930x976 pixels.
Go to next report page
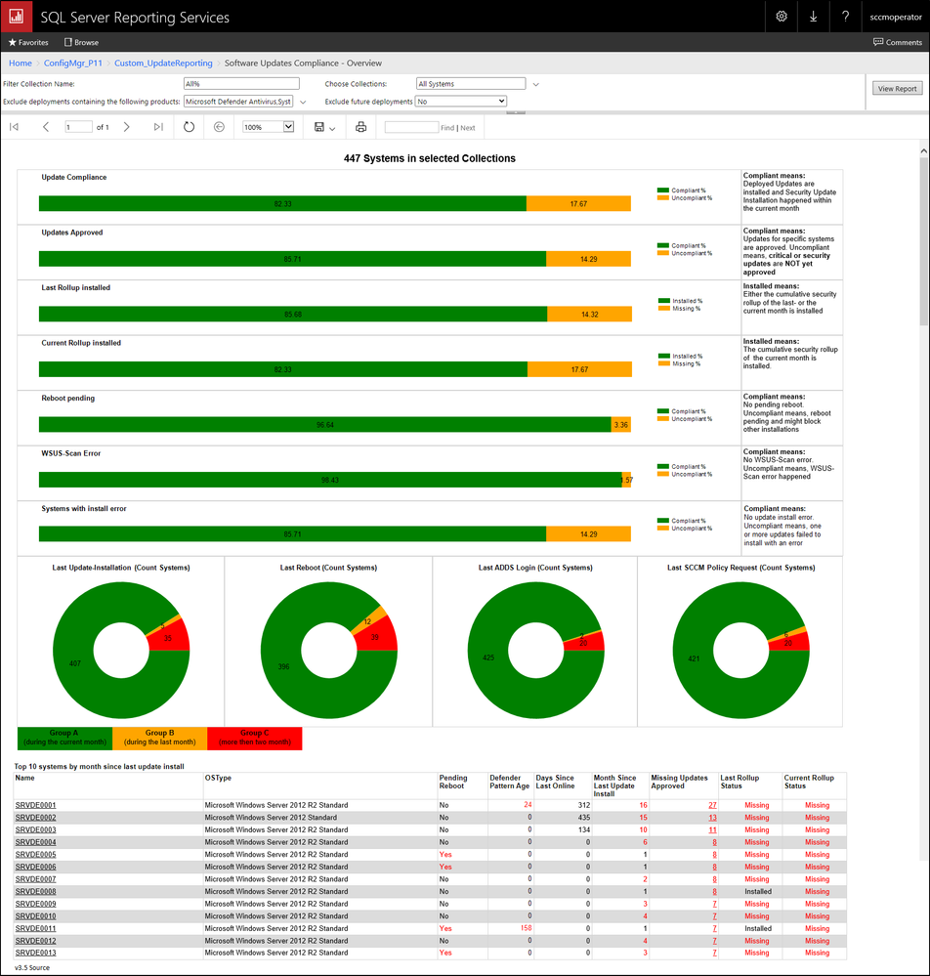pyautogui.click(x=126, y=127)
